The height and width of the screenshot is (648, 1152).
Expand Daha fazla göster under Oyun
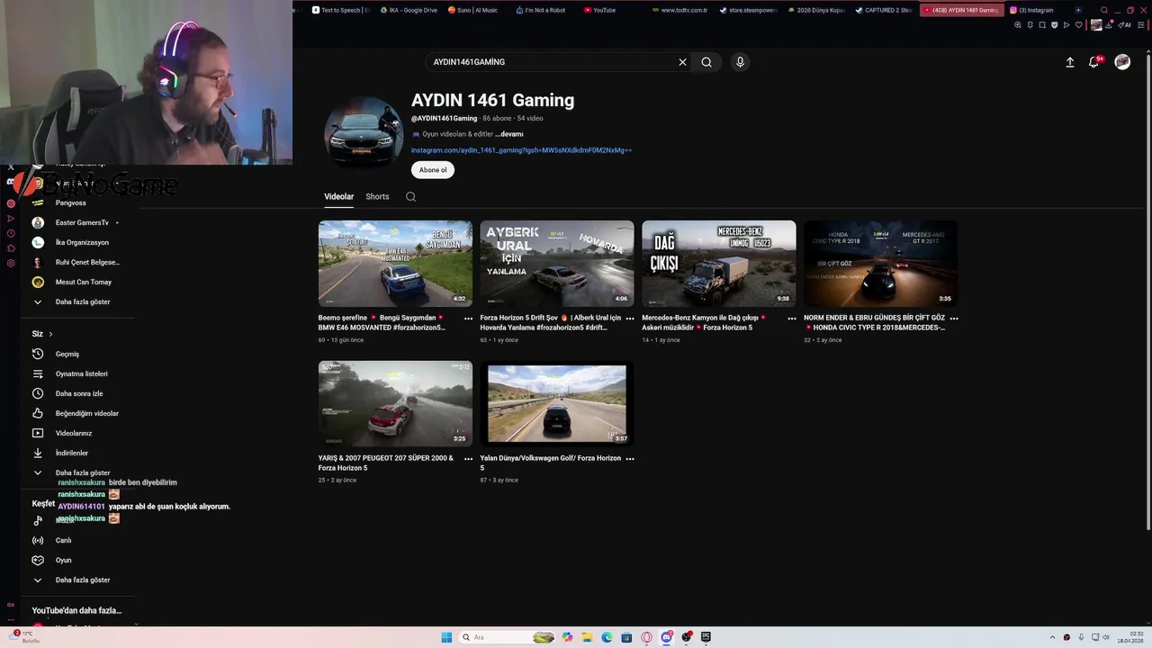point(81,580)
